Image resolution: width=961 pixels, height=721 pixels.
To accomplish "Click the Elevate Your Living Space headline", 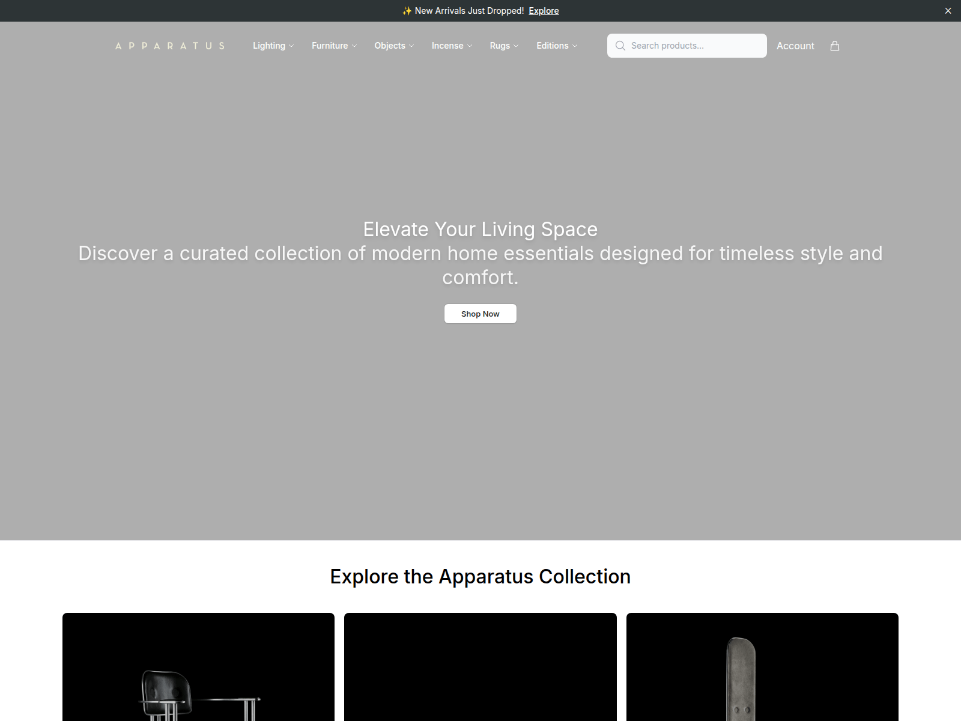I will [480, 229].
